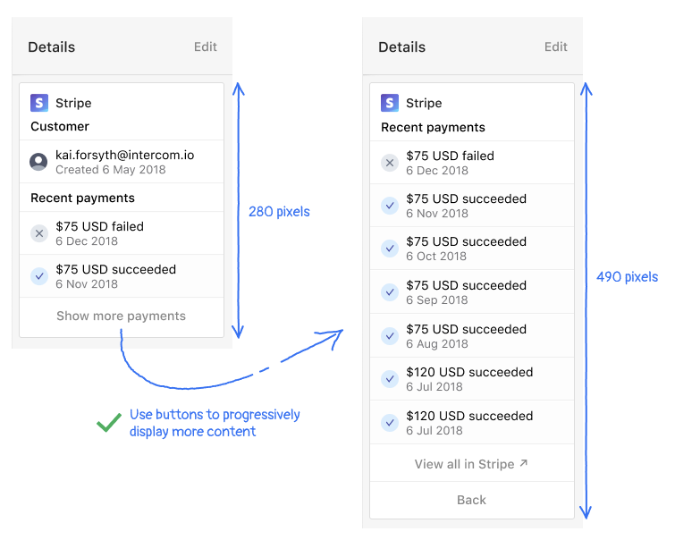Click the green checkmark beside the tip text

point(109,423)
